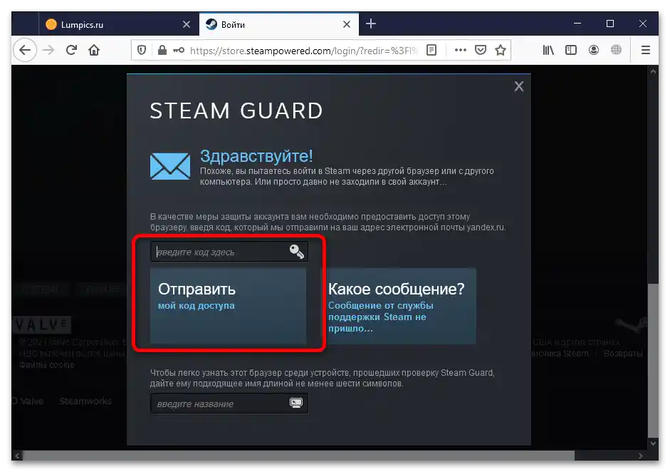Open a new browser tab
The width and height of the screenshot is (670, 472).
pos(371,24)
